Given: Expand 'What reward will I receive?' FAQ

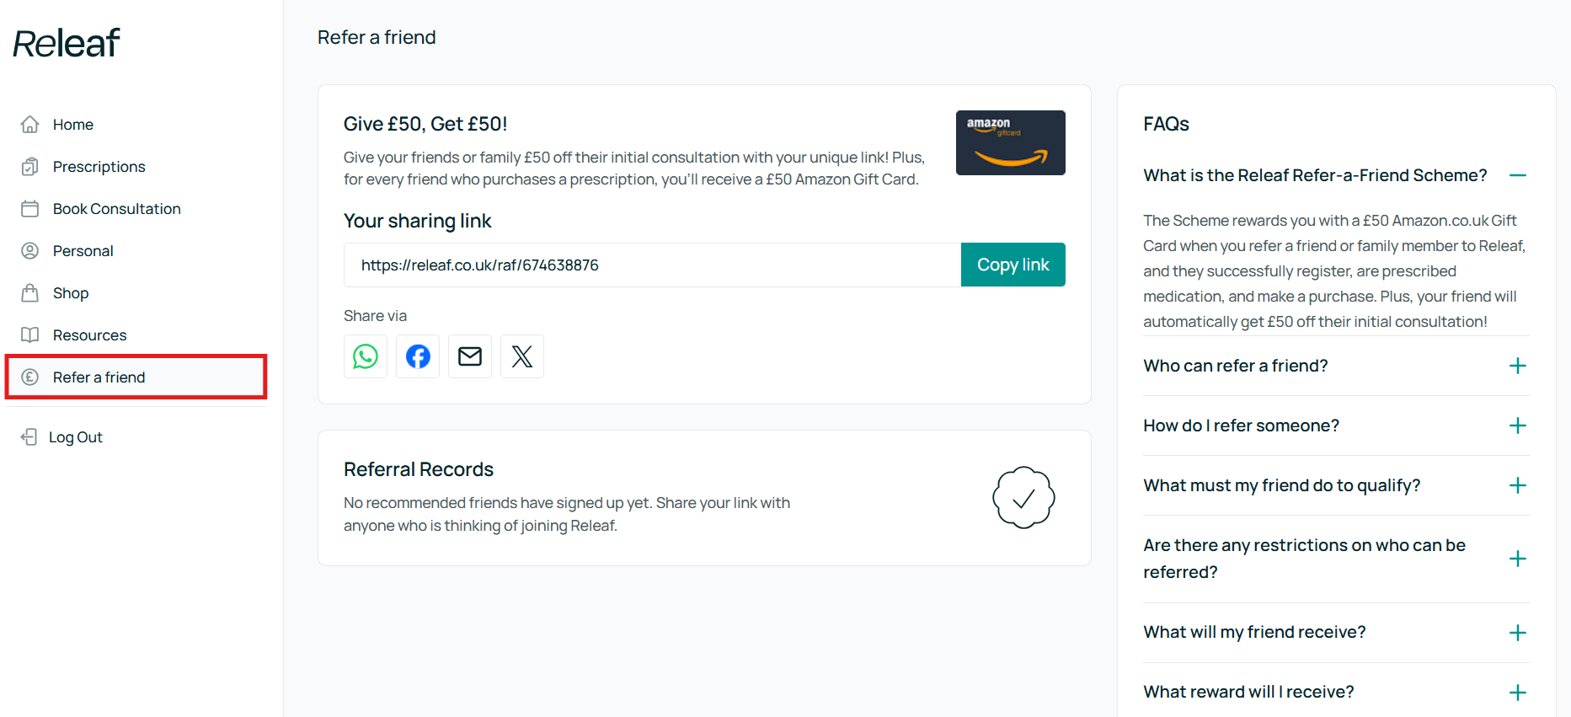Looking at the screenshot, I should pyautogui.click(x=1518, y=693).
